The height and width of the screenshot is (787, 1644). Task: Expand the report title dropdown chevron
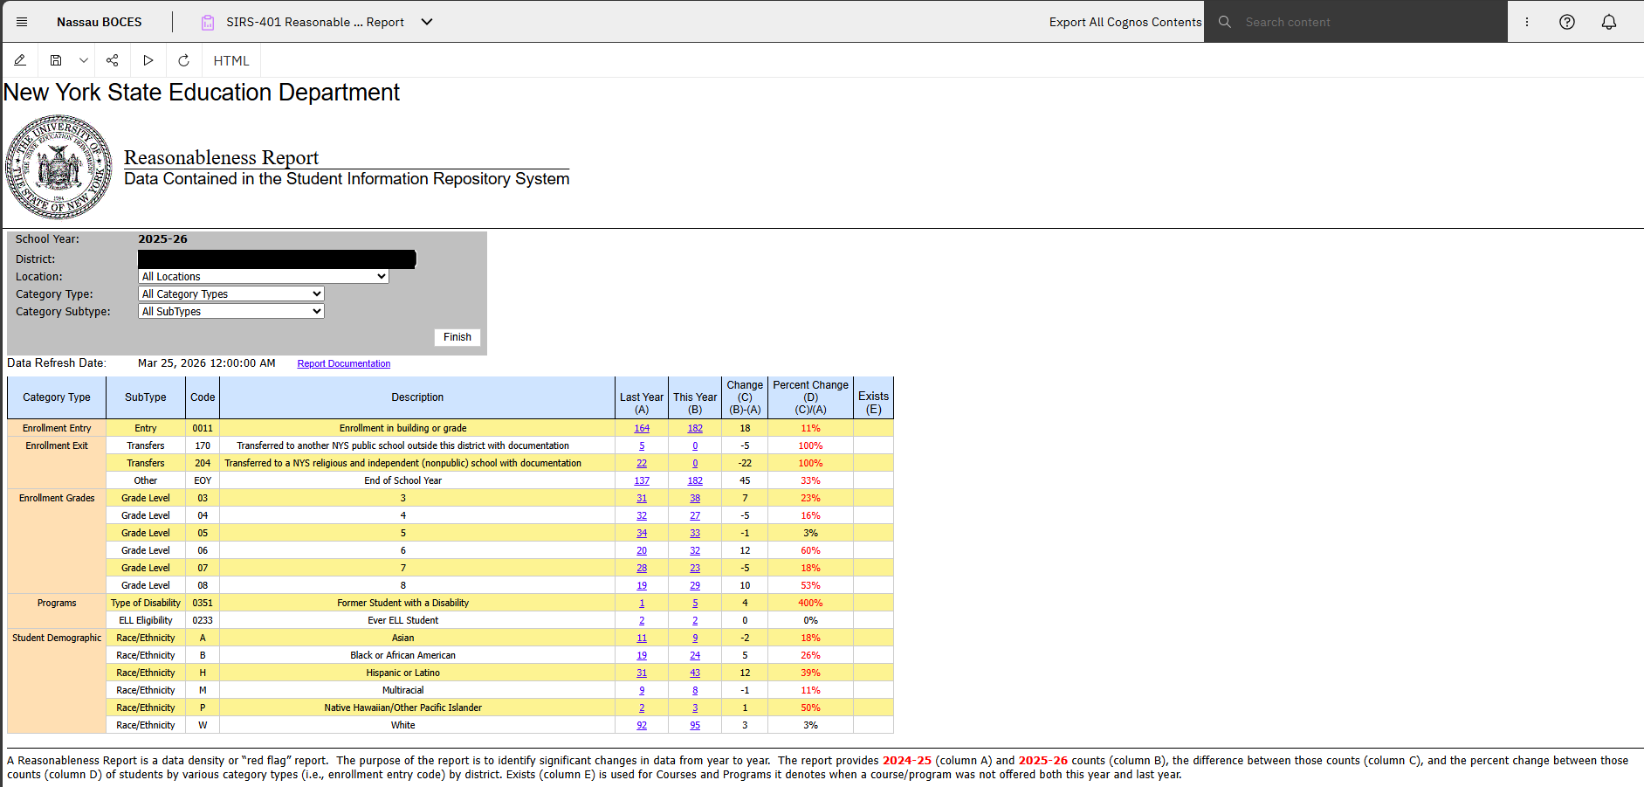[427, 22]
